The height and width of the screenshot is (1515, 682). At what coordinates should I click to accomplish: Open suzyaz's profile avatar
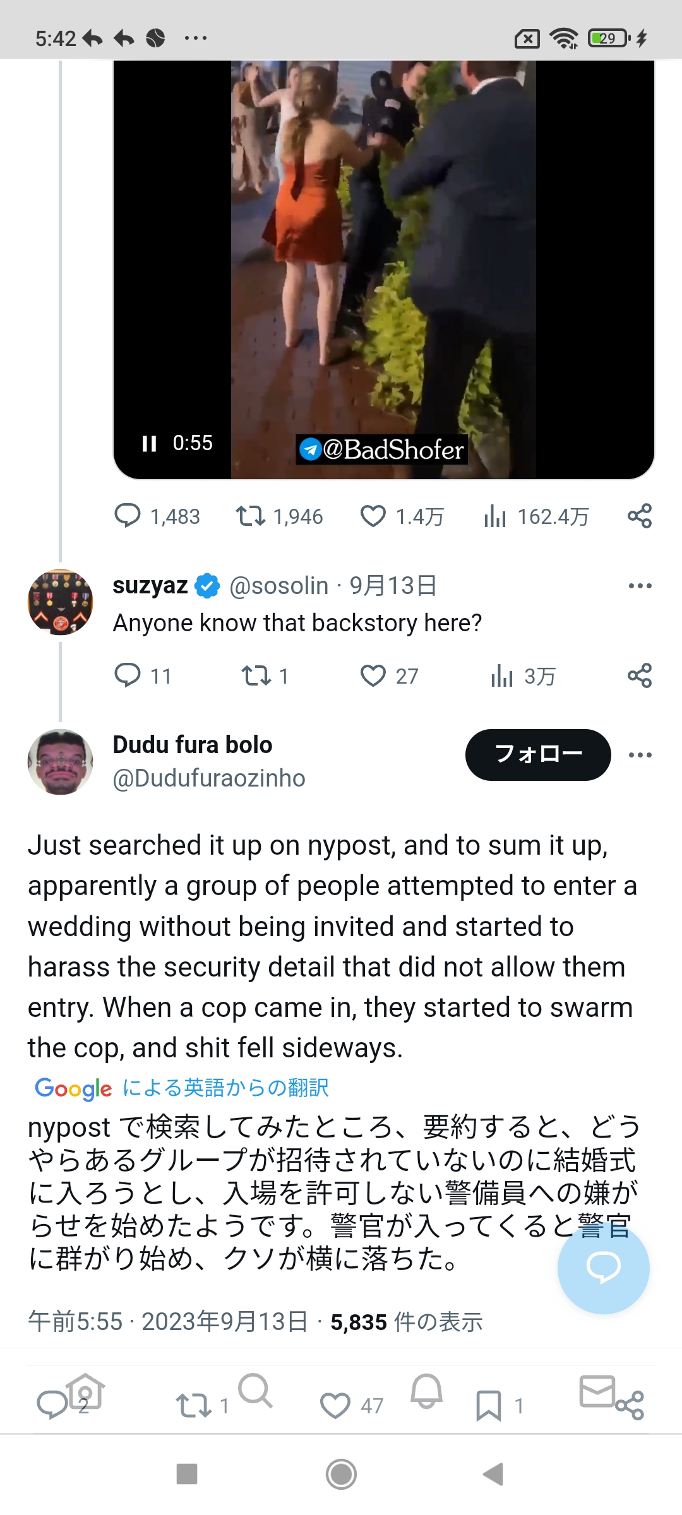click(x=60, y=602)
